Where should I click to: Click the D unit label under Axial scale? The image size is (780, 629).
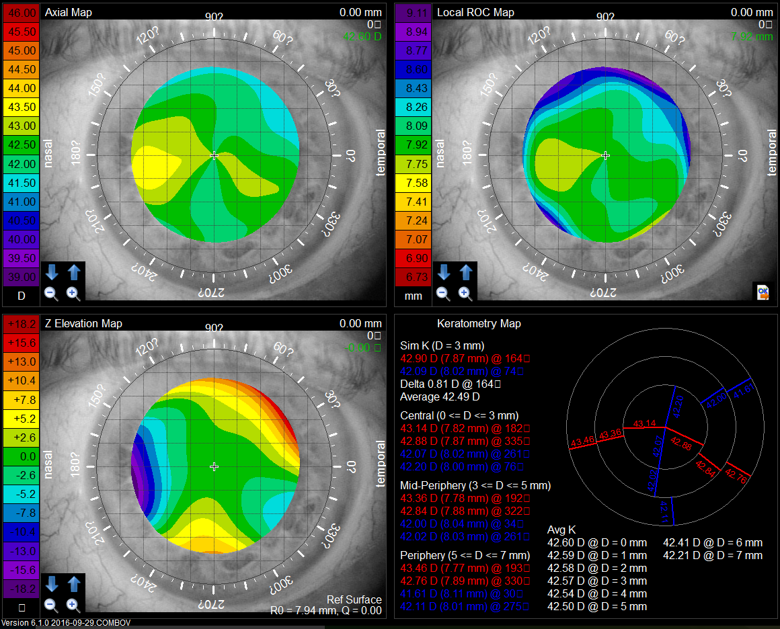(x=21, y=295)
